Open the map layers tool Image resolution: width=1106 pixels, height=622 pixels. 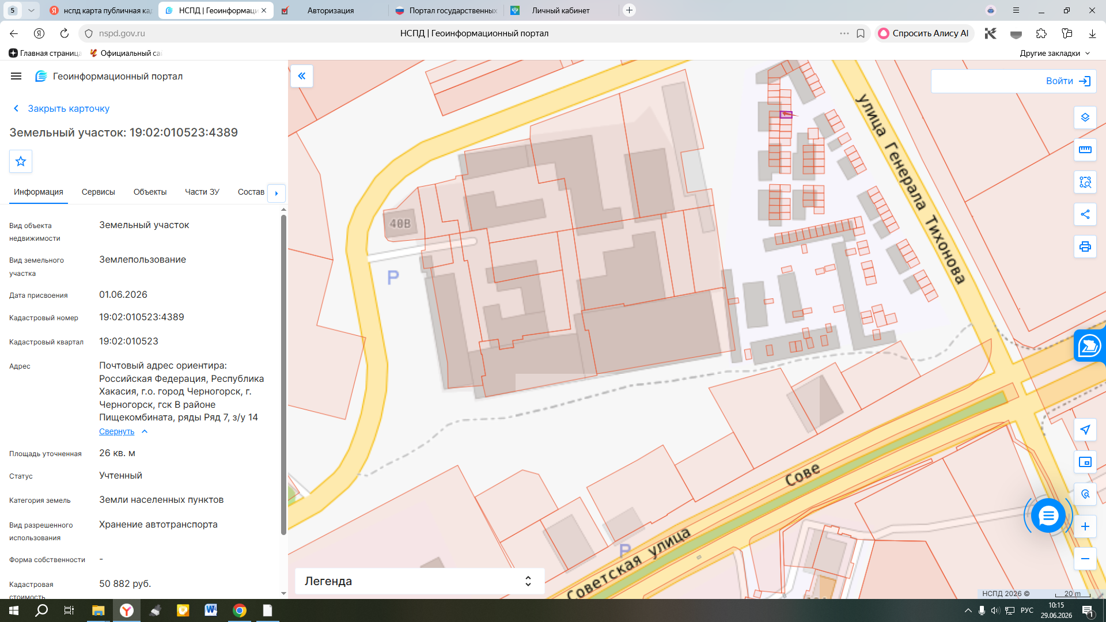pyautogui.click(x=1085, y=117)
